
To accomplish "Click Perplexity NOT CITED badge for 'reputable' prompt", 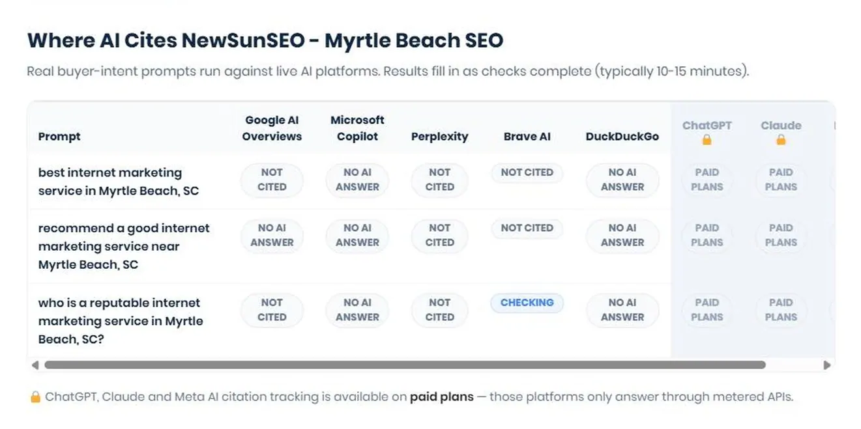I will click(x=439, y=310).
